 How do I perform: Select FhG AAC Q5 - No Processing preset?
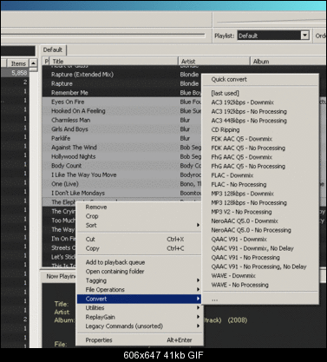coord(260,167)
